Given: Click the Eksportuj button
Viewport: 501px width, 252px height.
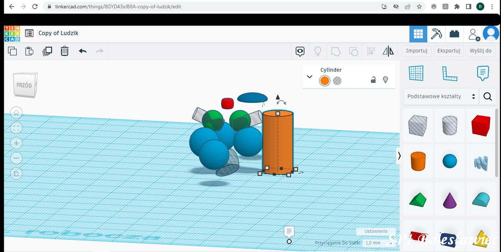Looking at the screenshot, I should click(448, 51).
